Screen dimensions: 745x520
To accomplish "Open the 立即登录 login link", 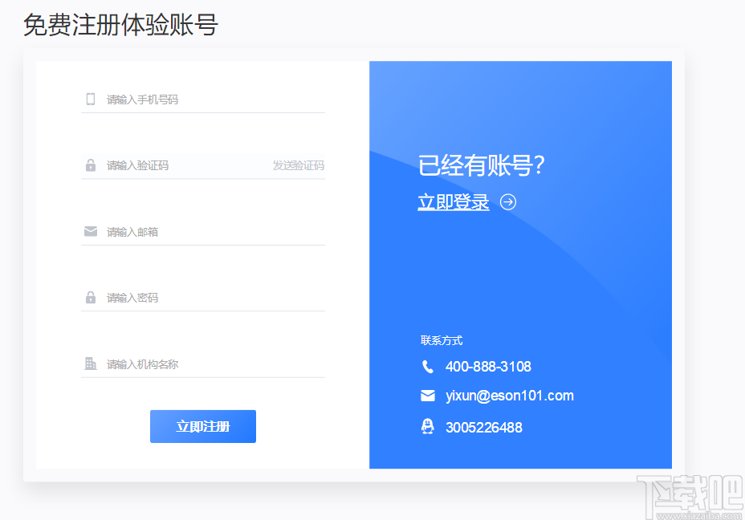I will tap(454, 202).
